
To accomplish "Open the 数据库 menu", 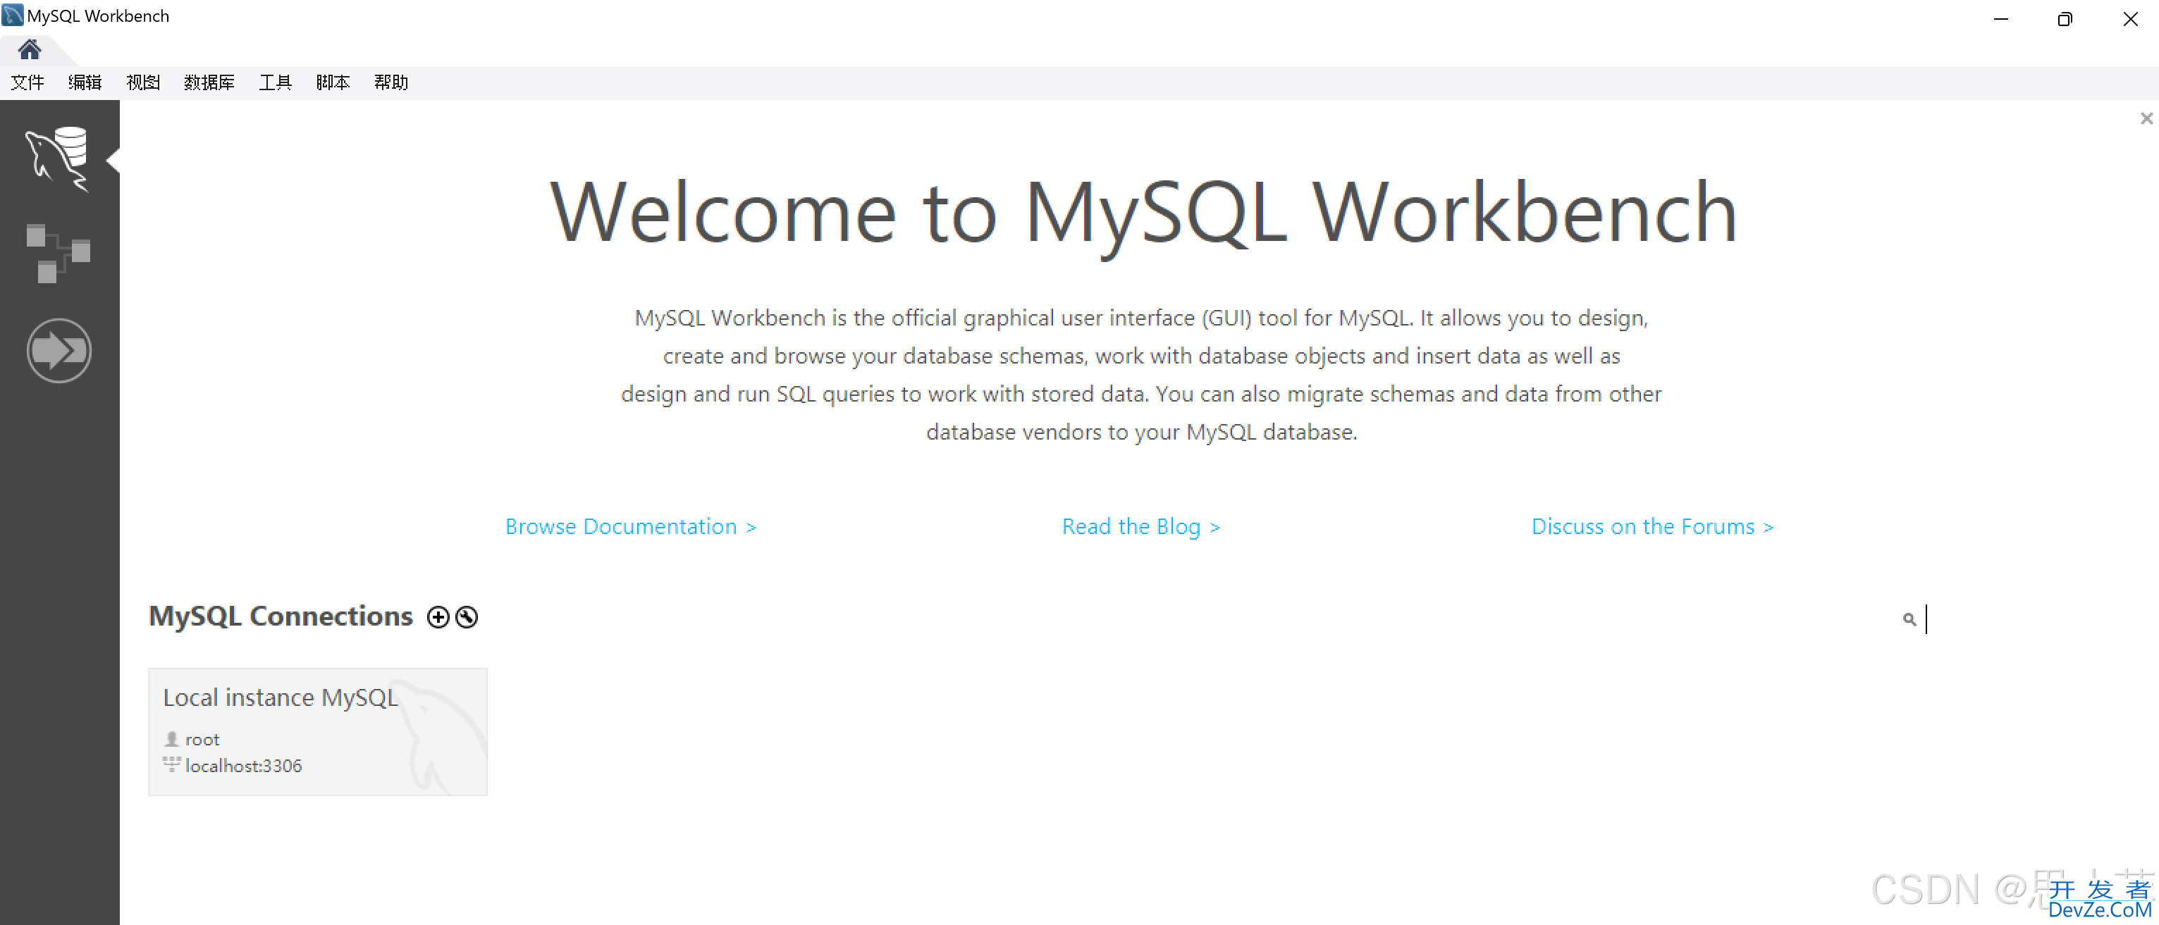I will [209, 82].
